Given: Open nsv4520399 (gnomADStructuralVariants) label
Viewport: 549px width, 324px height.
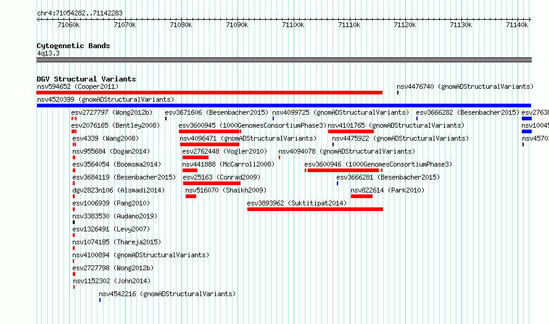Looking at the screenshot, I should click(105, 99).
